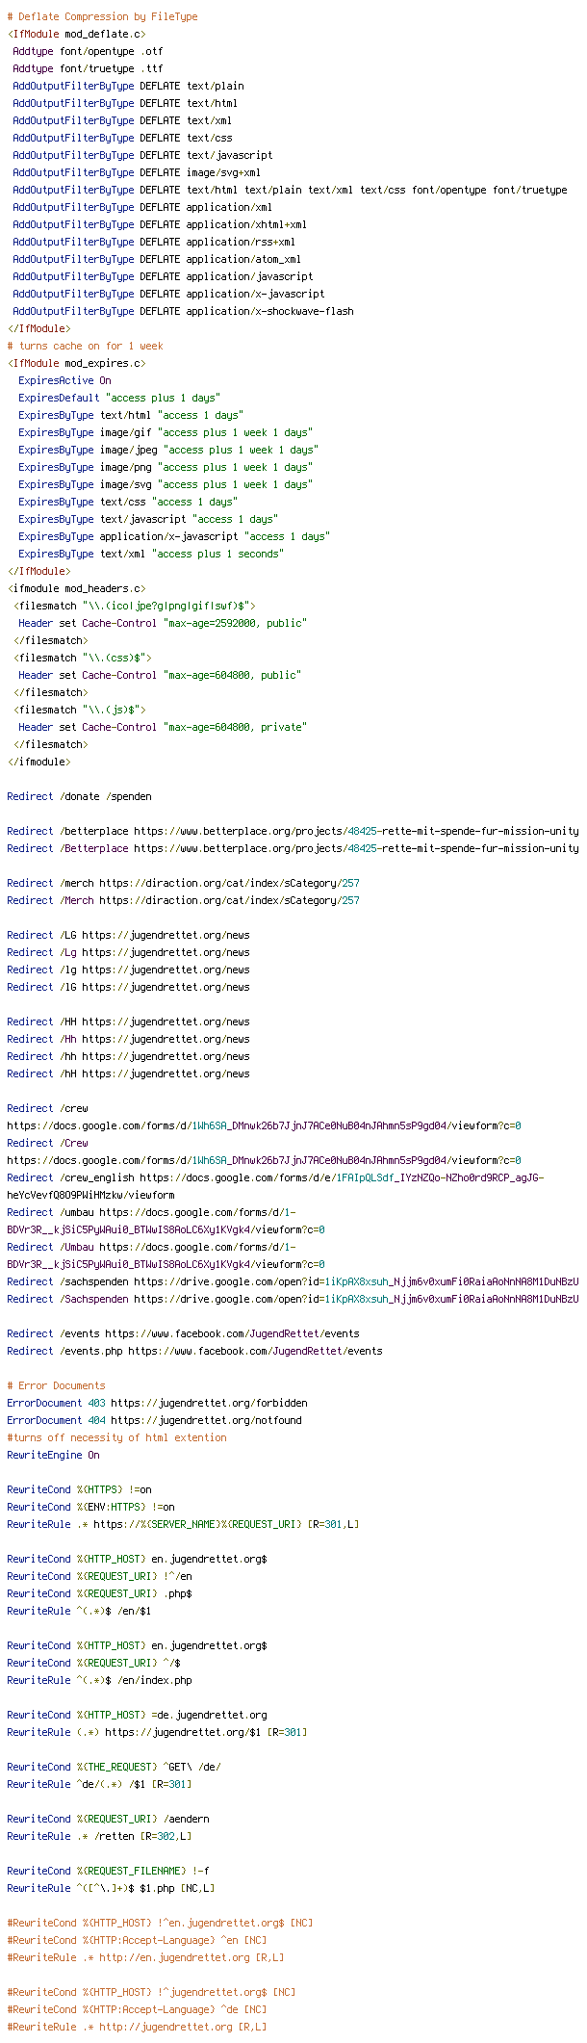Click the 'Redirect /crew_english' line
Screen dimensions: 587x2043
coord(275,1187)
